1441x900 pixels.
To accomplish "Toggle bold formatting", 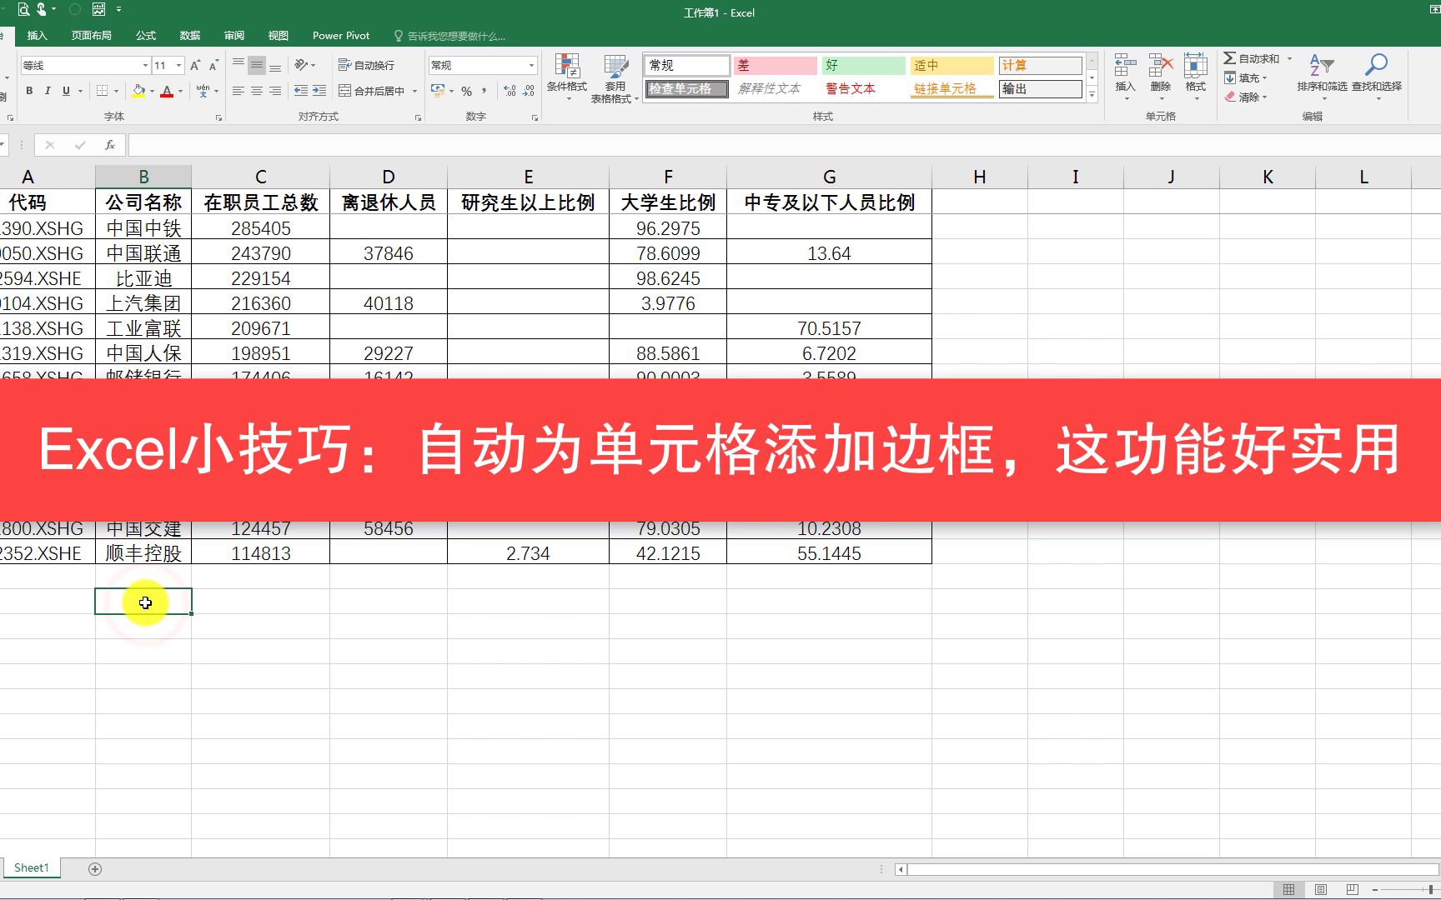I will click(x=29, y=91).
